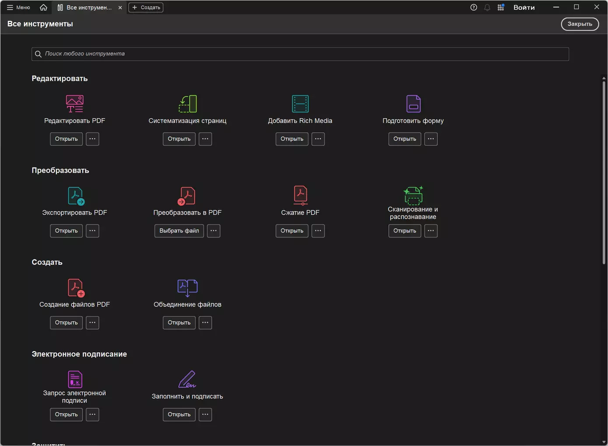Screen dimensions: 608x446
Task: Click the Добавить Rich Media icon
Action: 300,104
